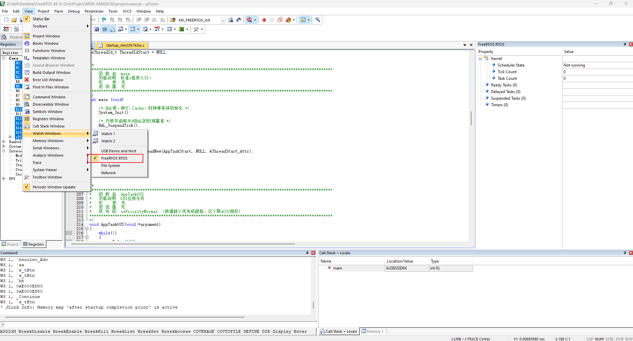Click the Find in Files toolbar icon
The image size is (633, 341).
(231, 20)
